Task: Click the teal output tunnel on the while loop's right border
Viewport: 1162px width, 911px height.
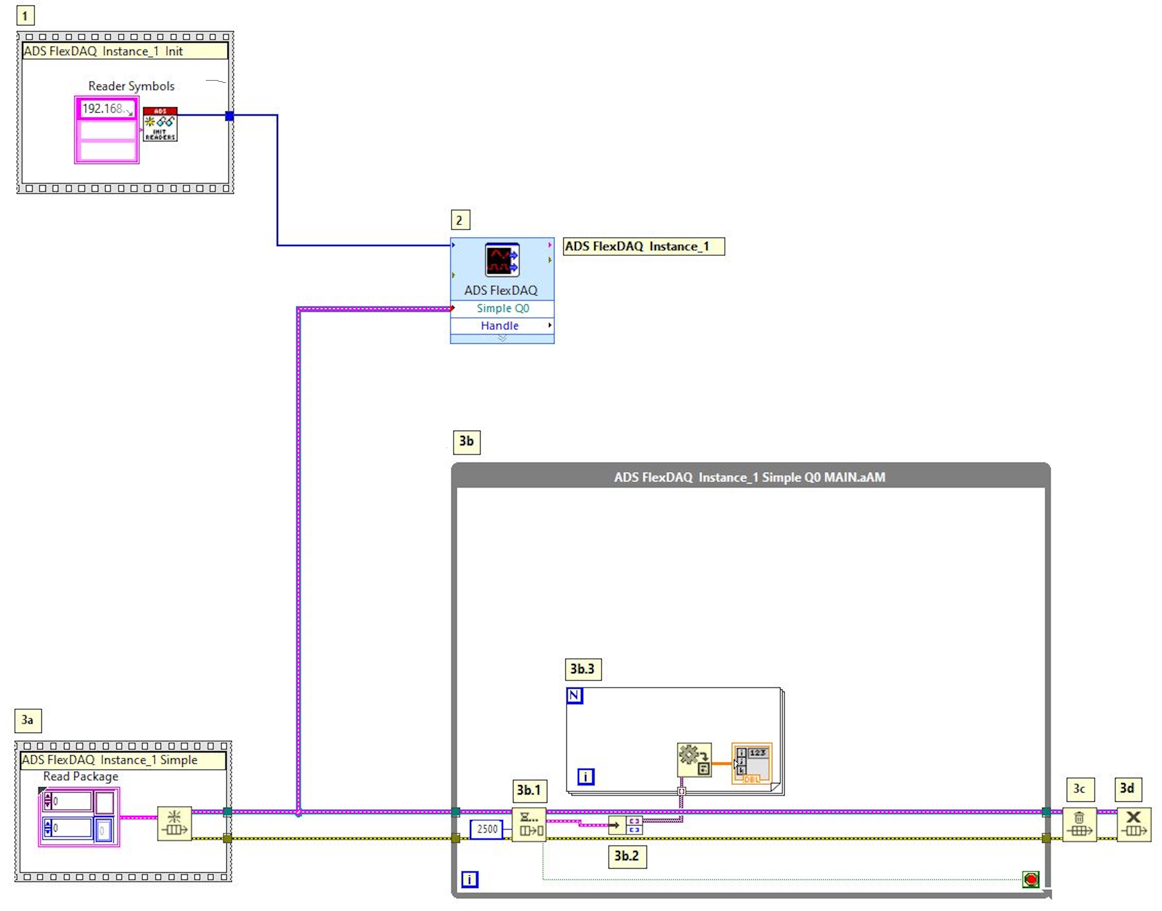Action: pos(1046,812)
